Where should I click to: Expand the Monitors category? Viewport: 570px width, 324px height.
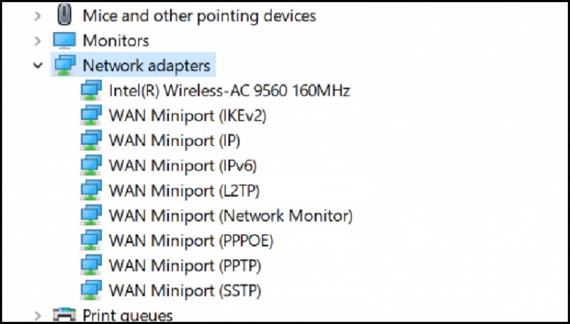(38, 41)
